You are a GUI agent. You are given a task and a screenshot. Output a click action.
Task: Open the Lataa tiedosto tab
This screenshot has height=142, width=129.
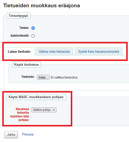[19, 51]
